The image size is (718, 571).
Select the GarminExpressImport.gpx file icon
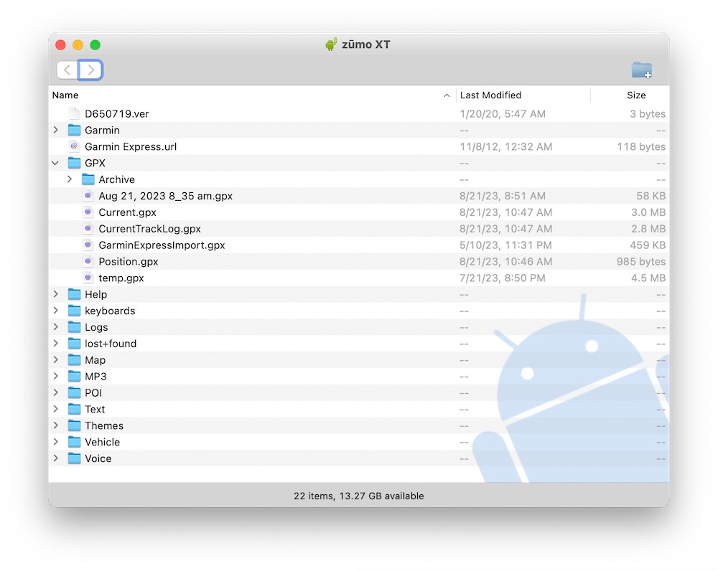[x=88, y=245]
